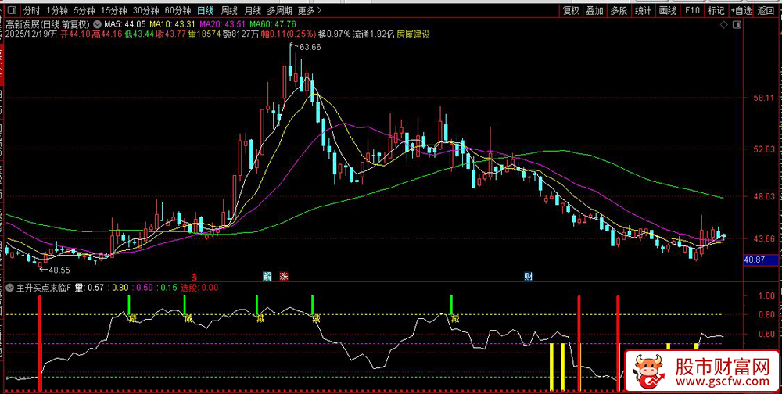This screenshot has height=394, width=782.
Task: Click the first yellow 减 signal marker
Action: (x=132, y=318)
